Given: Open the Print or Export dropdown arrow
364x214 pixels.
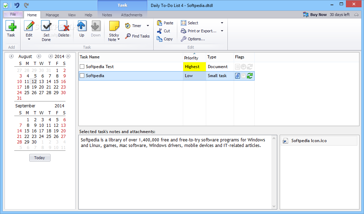Looking at the screenshot, I should tap(222, 31).
